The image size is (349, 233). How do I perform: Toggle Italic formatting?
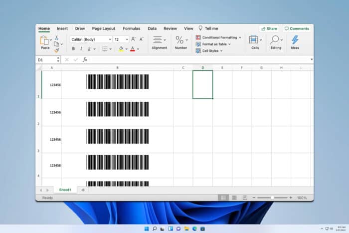(81, 49)
